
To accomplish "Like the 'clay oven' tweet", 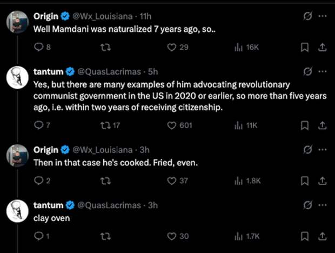I will coord(172,236).
